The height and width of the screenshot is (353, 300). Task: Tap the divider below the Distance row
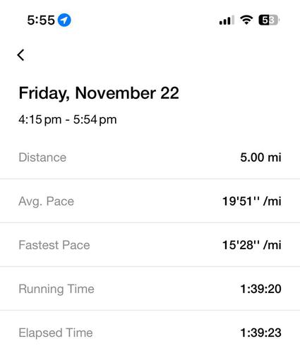[150, 179]
